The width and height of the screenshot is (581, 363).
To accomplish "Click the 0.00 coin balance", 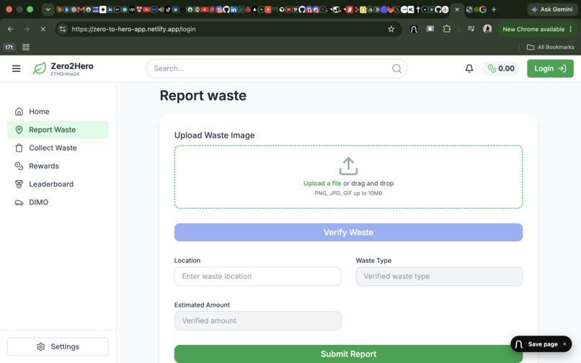I will (501, 68).
